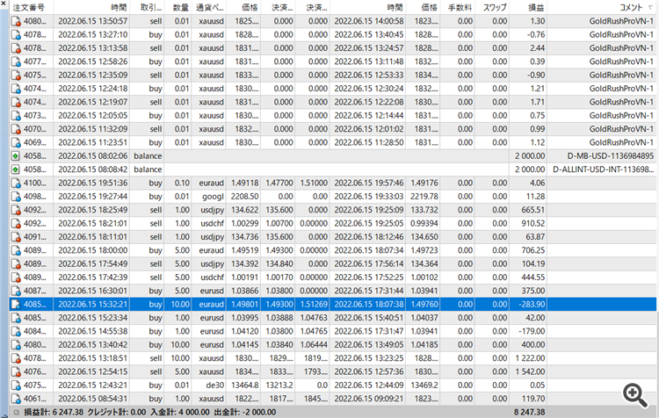Viewport: 659px width, 418px height.
Task: Click the close price 133.732
Action: pos(424,210)
